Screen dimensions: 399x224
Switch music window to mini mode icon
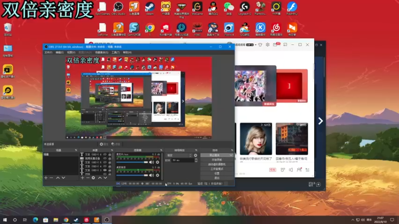285,45
